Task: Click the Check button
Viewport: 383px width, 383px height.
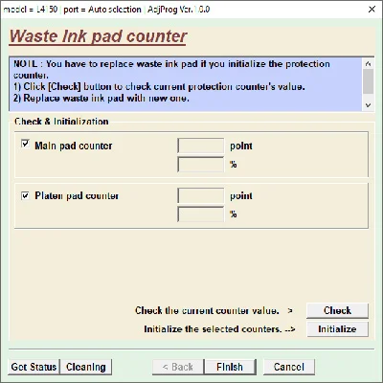Action: pos(337,310)
